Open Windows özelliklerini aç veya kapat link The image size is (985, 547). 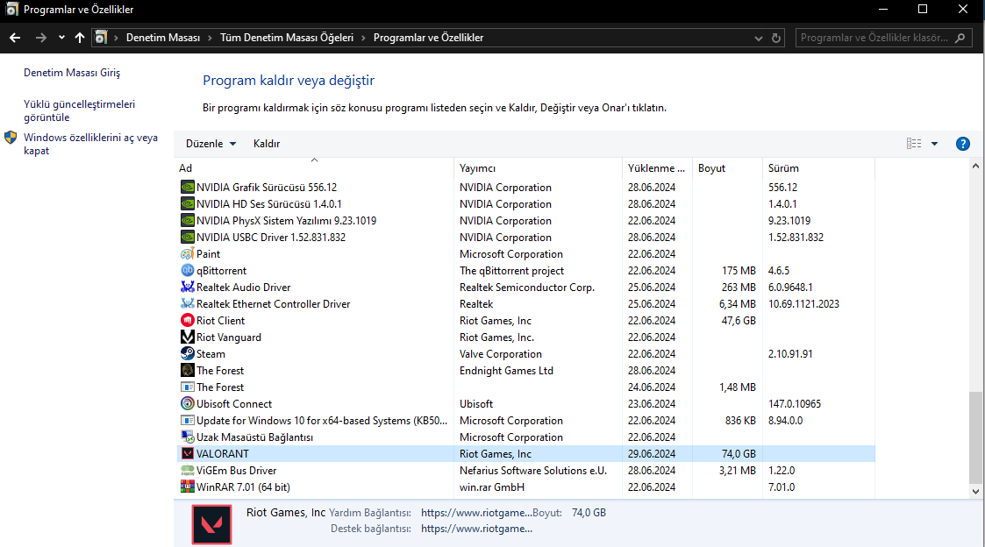coord(90,144)
